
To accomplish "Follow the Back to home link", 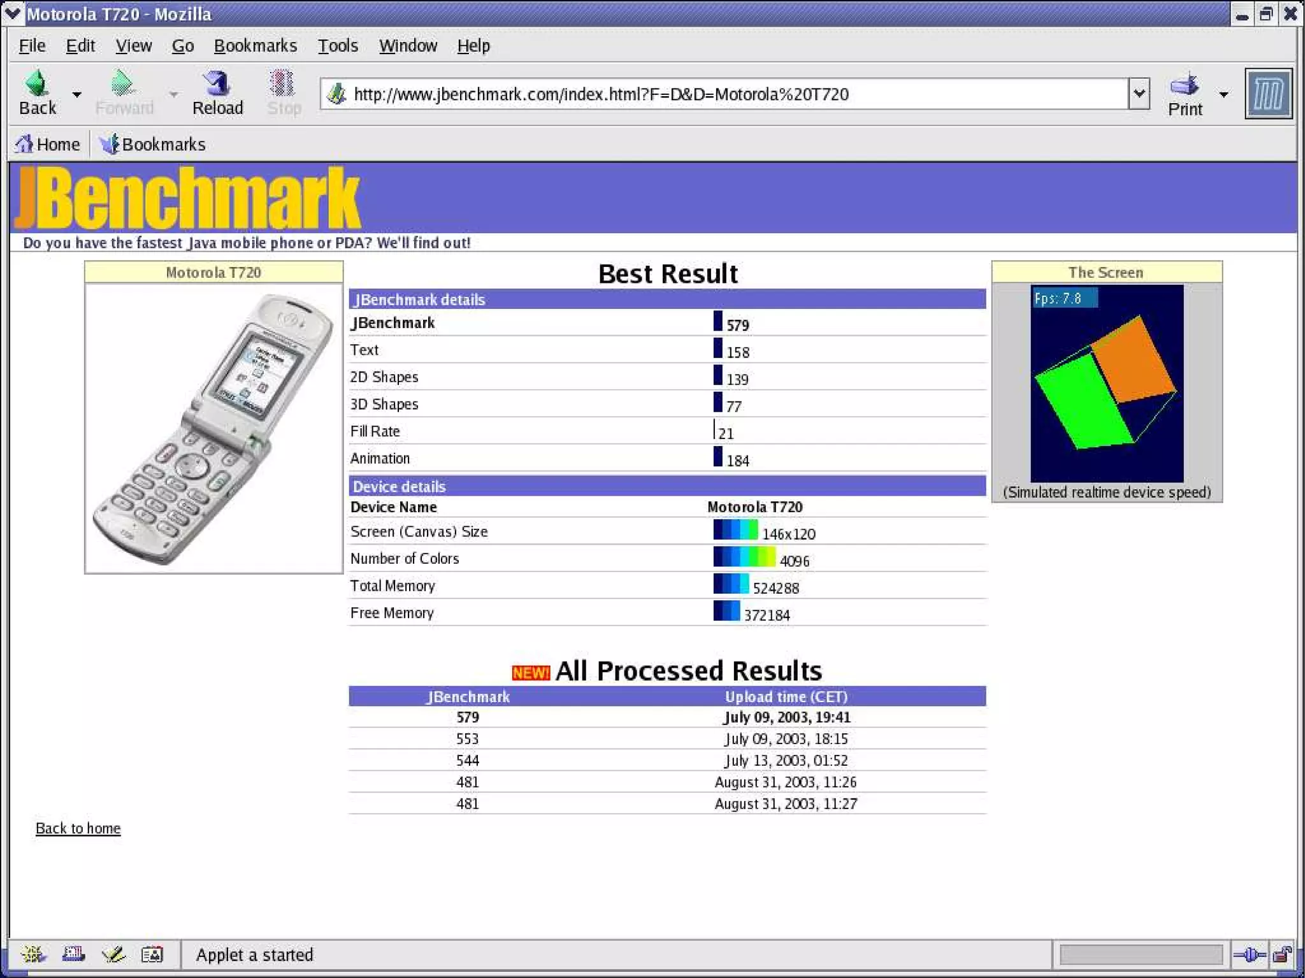I will tap(78, 828).
